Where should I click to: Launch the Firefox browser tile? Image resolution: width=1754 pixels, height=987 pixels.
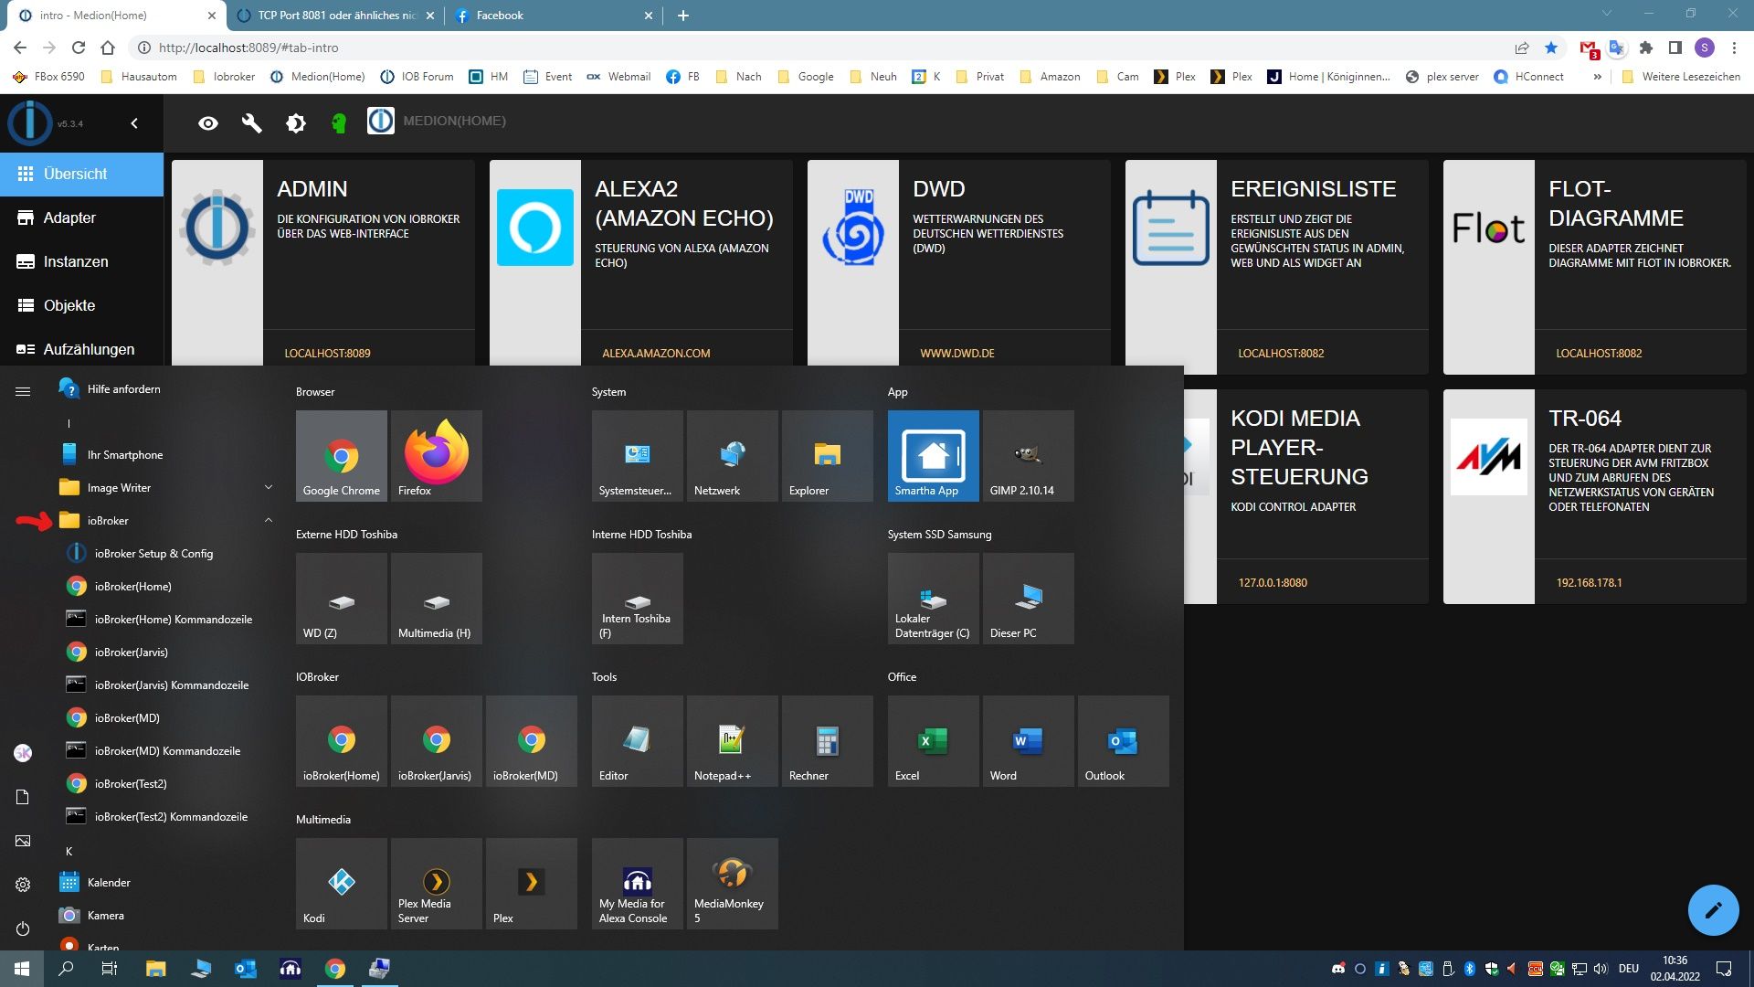[x=436, y=455]
